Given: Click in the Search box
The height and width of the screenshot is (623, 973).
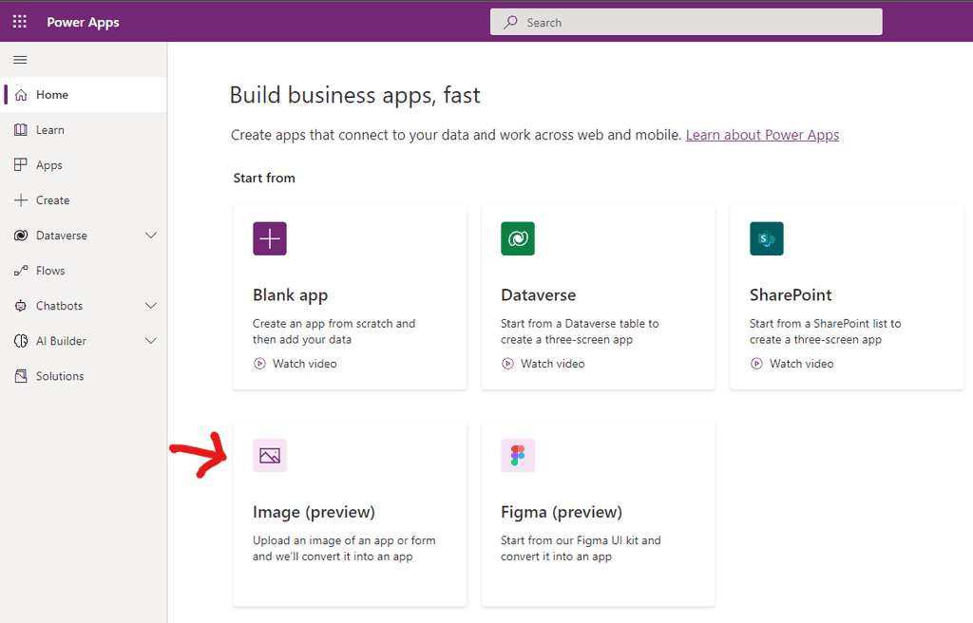Looking at the screenshot, I should pyautogui.click(x=686, y=23).
